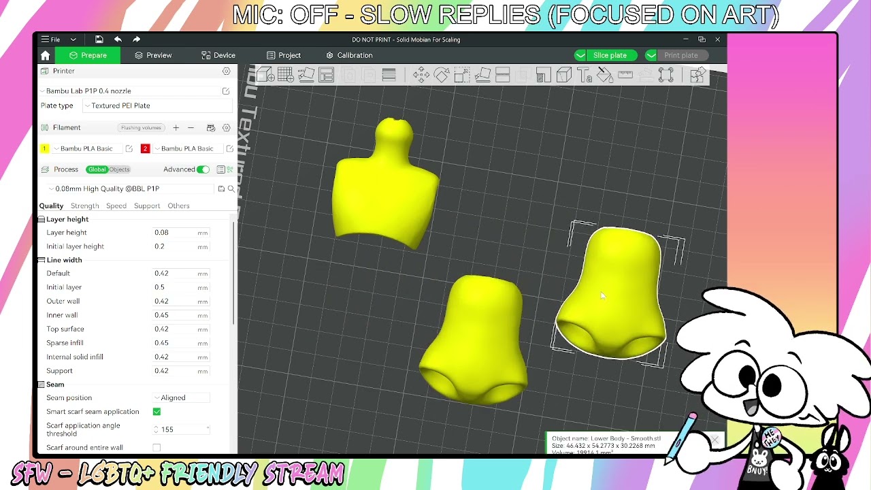
Task: Select the Measure ruler tool
Action: pyautogui.click(x=625, y=75)
